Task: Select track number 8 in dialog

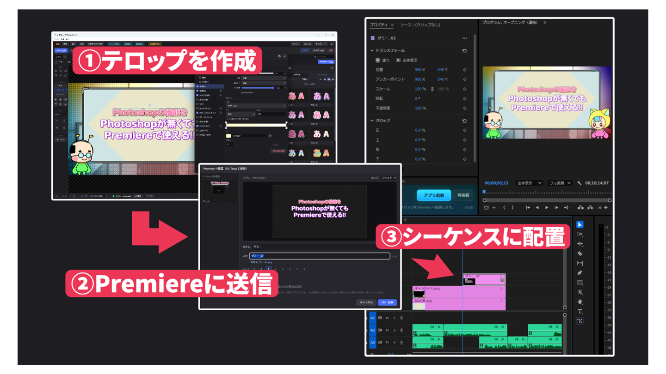Action: click(x=304, y=269)
